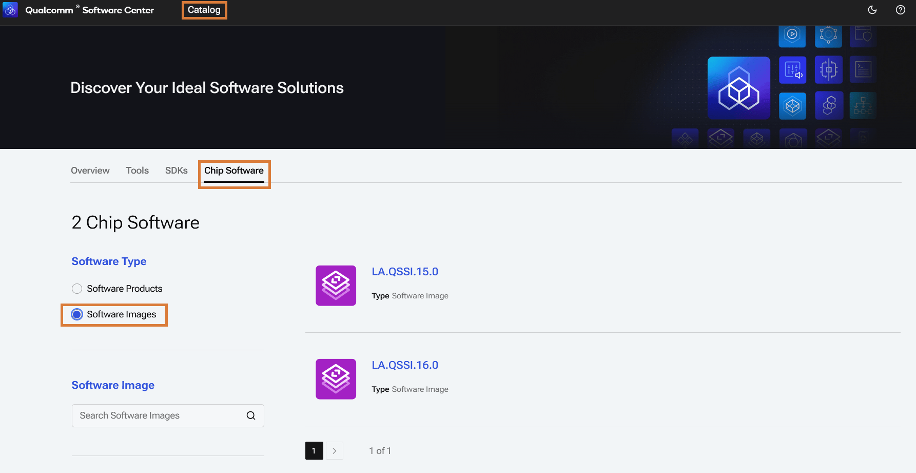Click the '1 of 1' page count text
The image size is (916, 473).
[380, 451]
